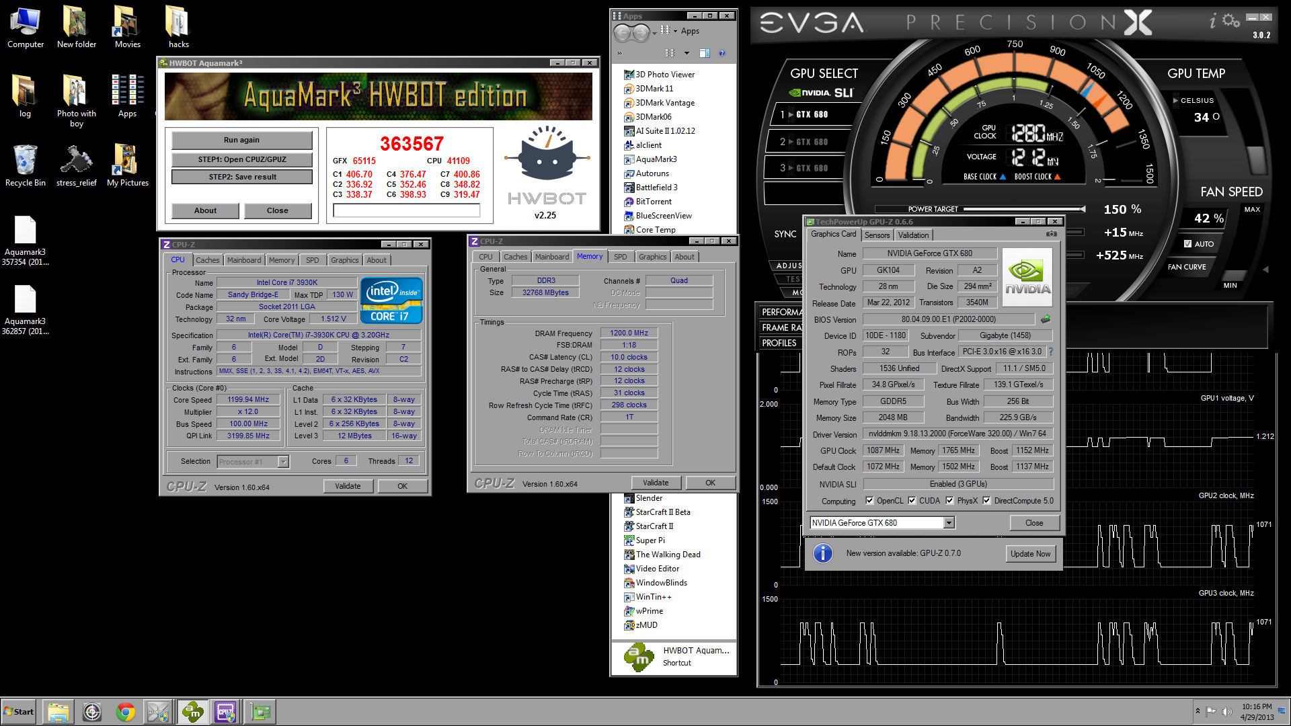Switch to Mainboard tab in left CPU-Z

(x=243, y=260)
